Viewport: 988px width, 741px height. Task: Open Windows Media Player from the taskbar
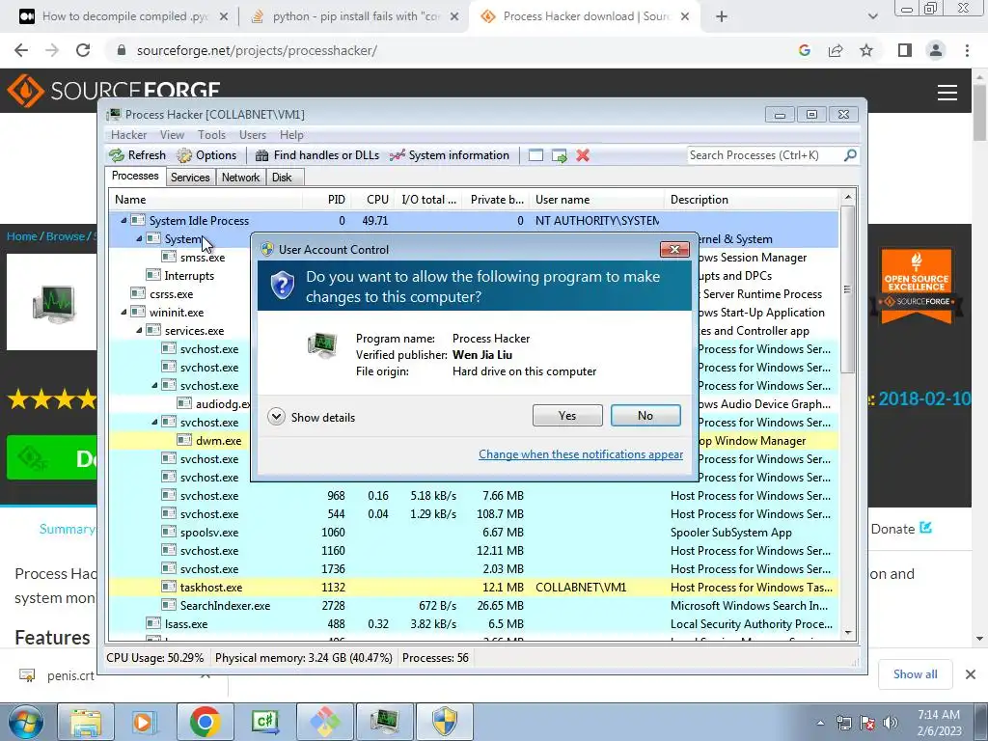[144, 722]
